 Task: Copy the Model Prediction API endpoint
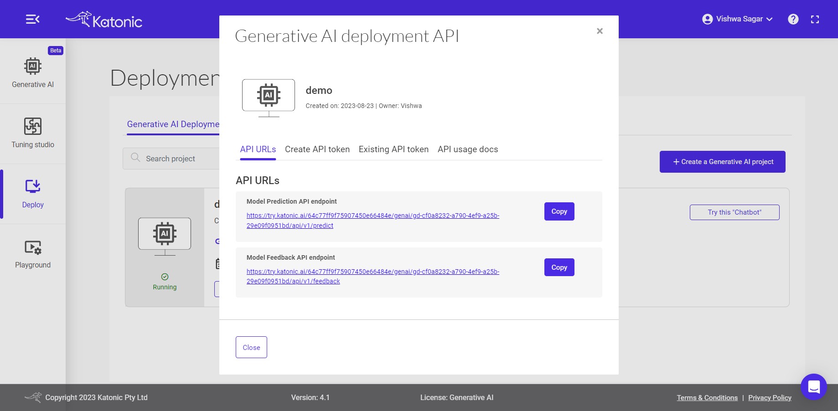tap(559, 211)
